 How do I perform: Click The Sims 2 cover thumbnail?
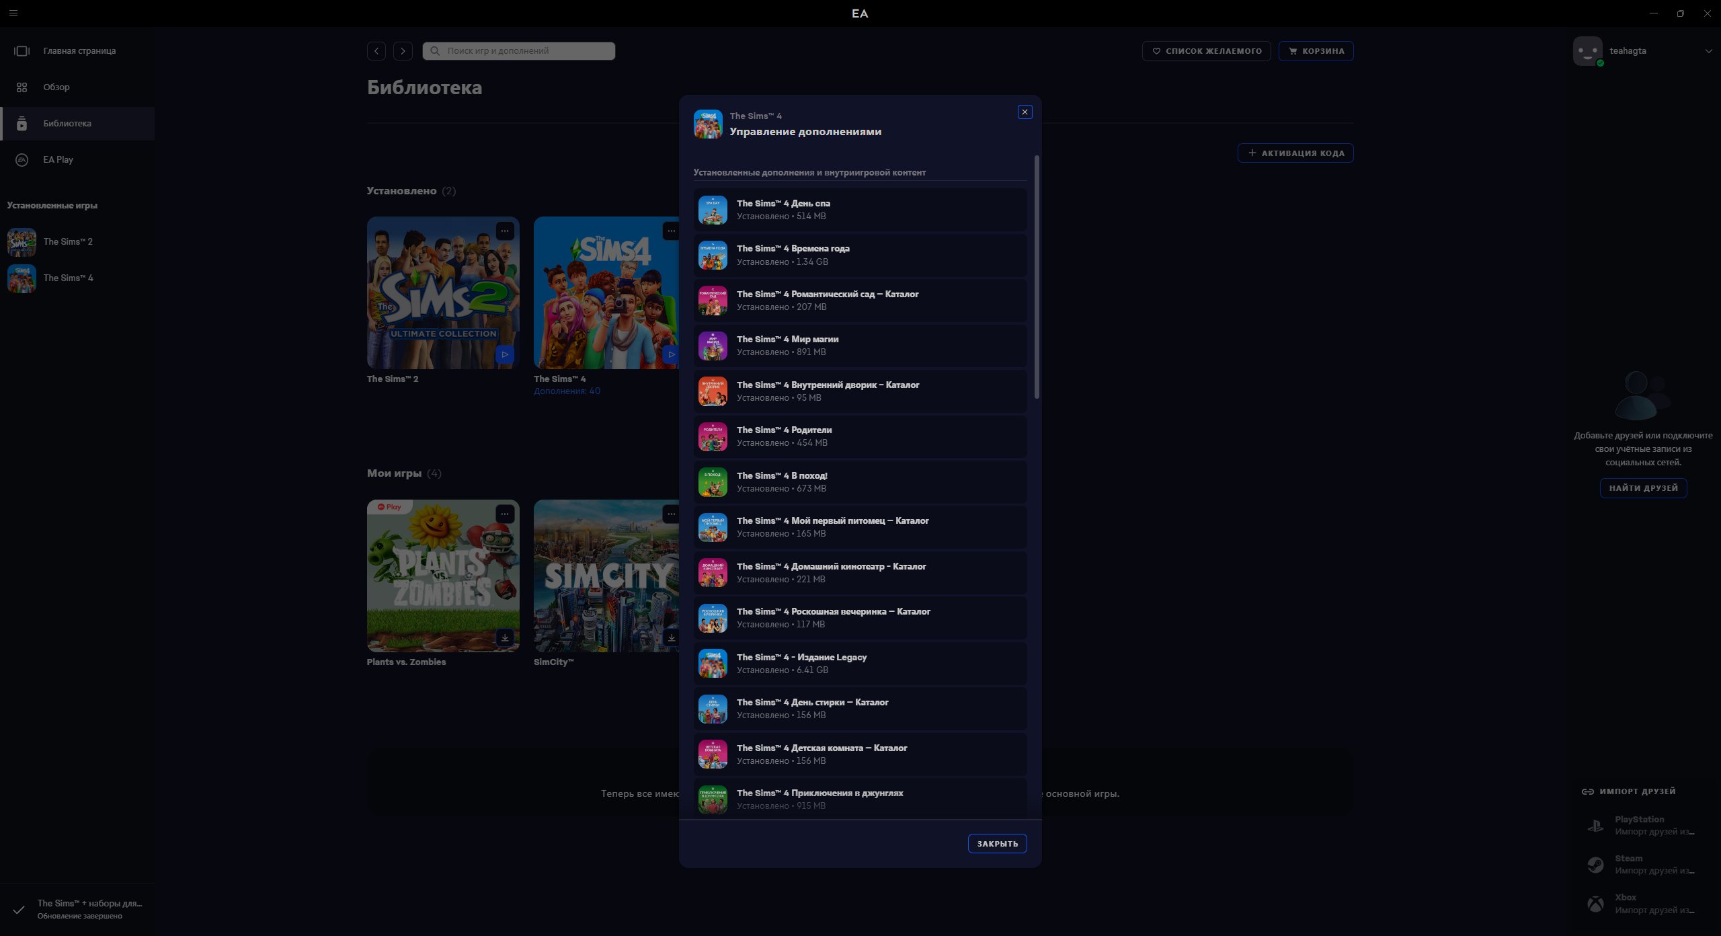[443, 292]
